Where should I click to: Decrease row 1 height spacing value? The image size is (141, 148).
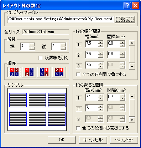[122, 99]
